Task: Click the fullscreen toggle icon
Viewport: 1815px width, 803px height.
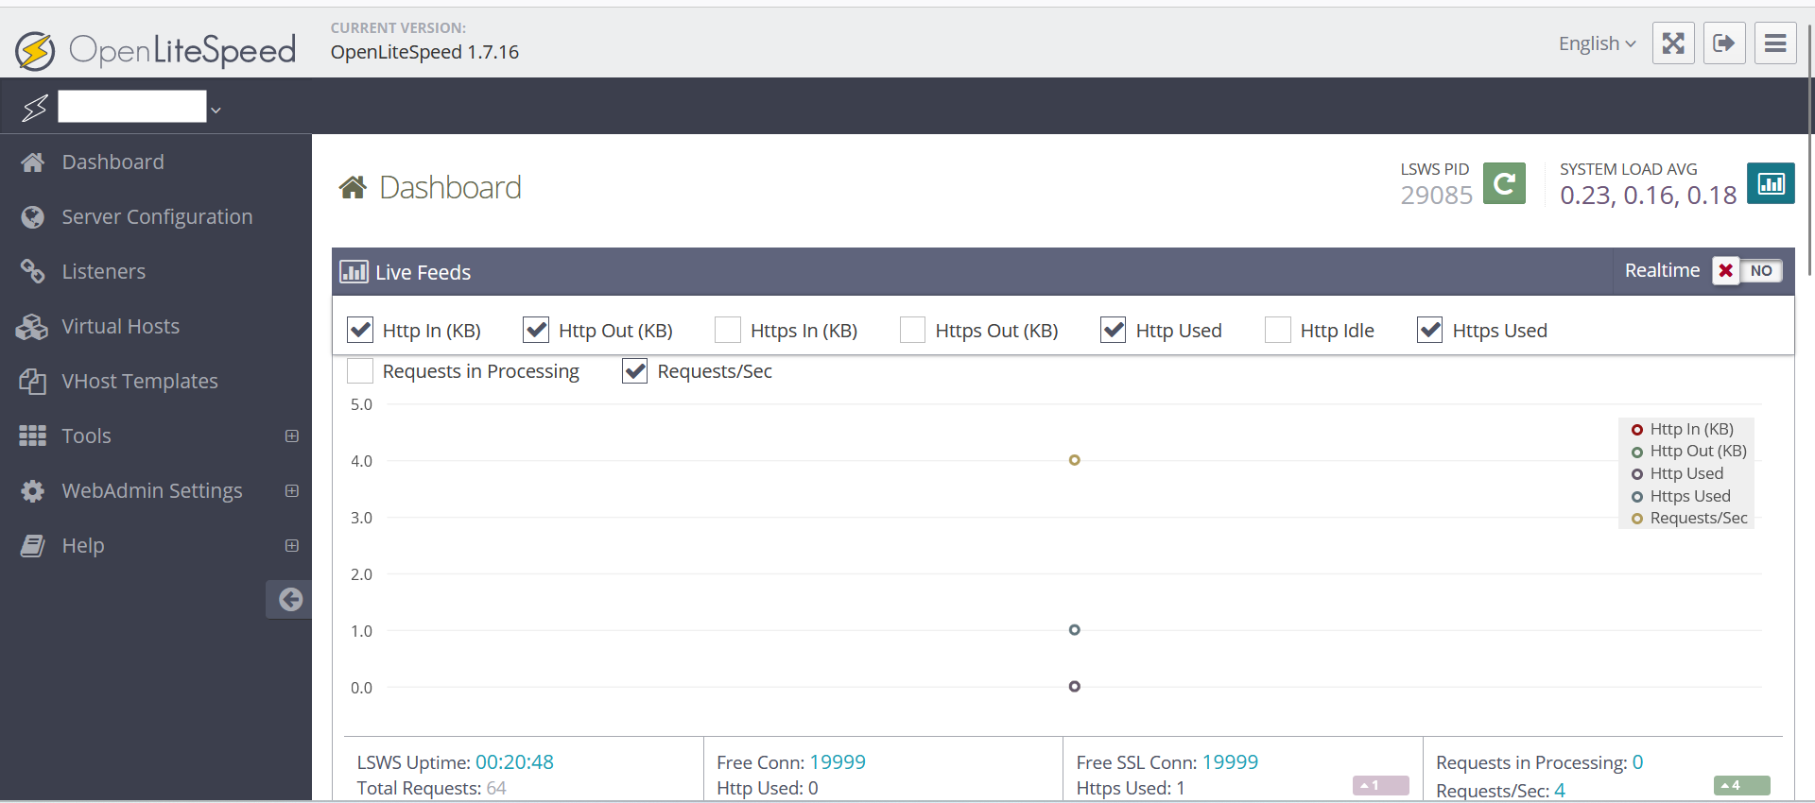Action: point(1672,43)
